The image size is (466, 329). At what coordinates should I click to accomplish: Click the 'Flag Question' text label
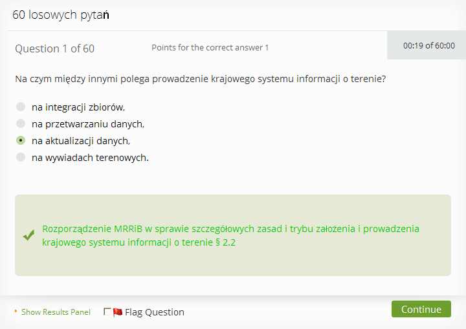tap(155, 312)
